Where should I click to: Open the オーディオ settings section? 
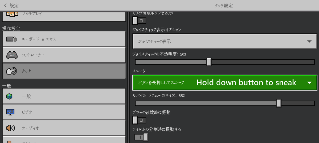[64, 128]
